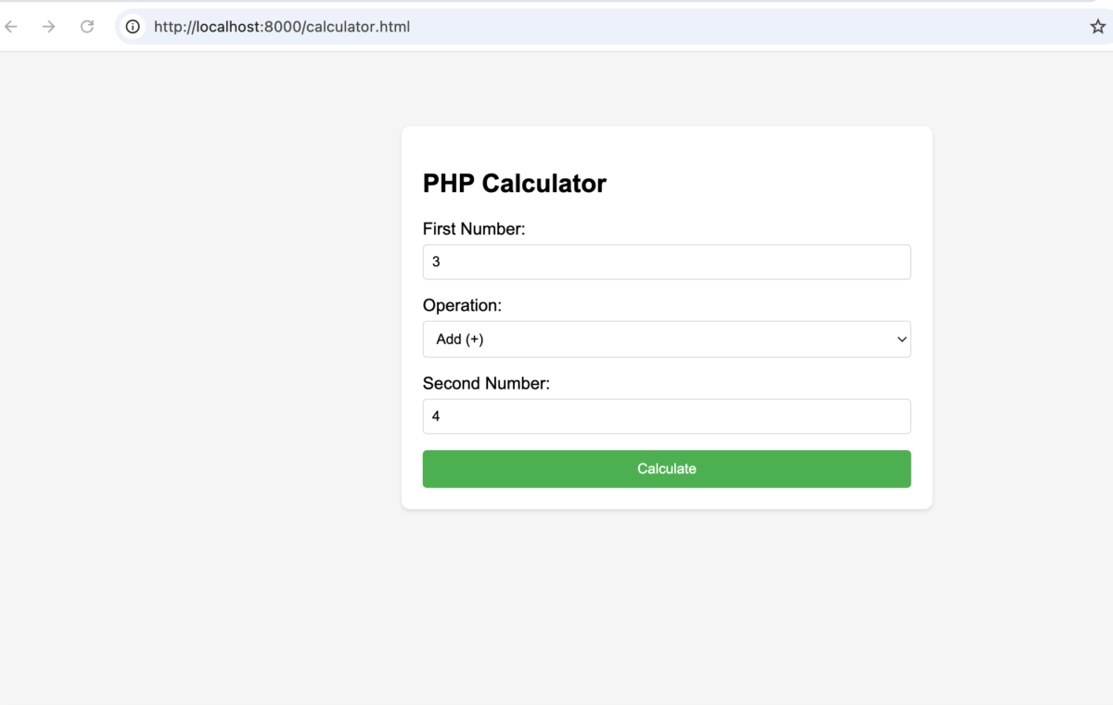This screenshot has width=1113, height=705.
Task: Click the PHP Calculator heading
Action: tap(514, 183)
